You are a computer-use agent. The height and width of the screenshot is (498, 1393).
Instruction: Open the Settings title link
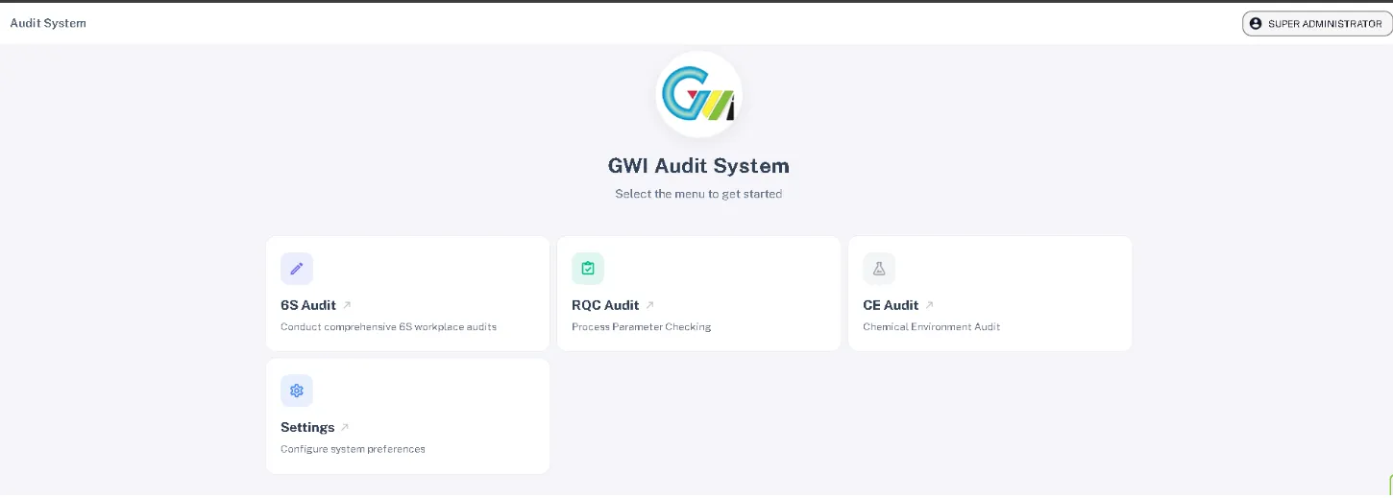coord(307,427)
